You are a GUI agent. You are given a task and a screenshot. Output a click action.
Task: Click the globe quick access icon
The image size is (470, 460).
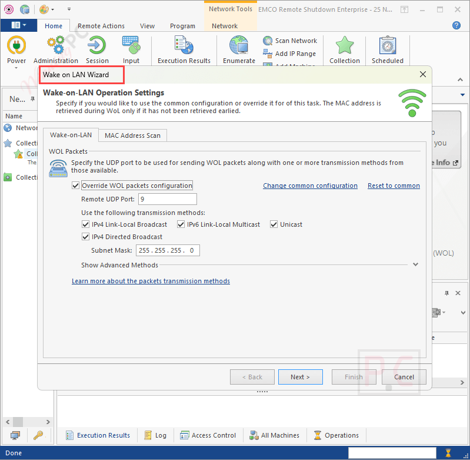pyautogui.click(x=25, y=9)
